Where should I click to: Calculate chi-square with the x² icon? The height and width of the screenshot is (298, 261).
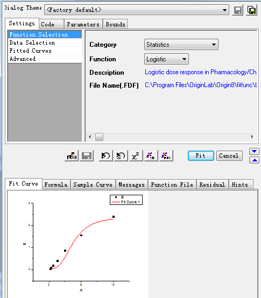pos(136,156)
